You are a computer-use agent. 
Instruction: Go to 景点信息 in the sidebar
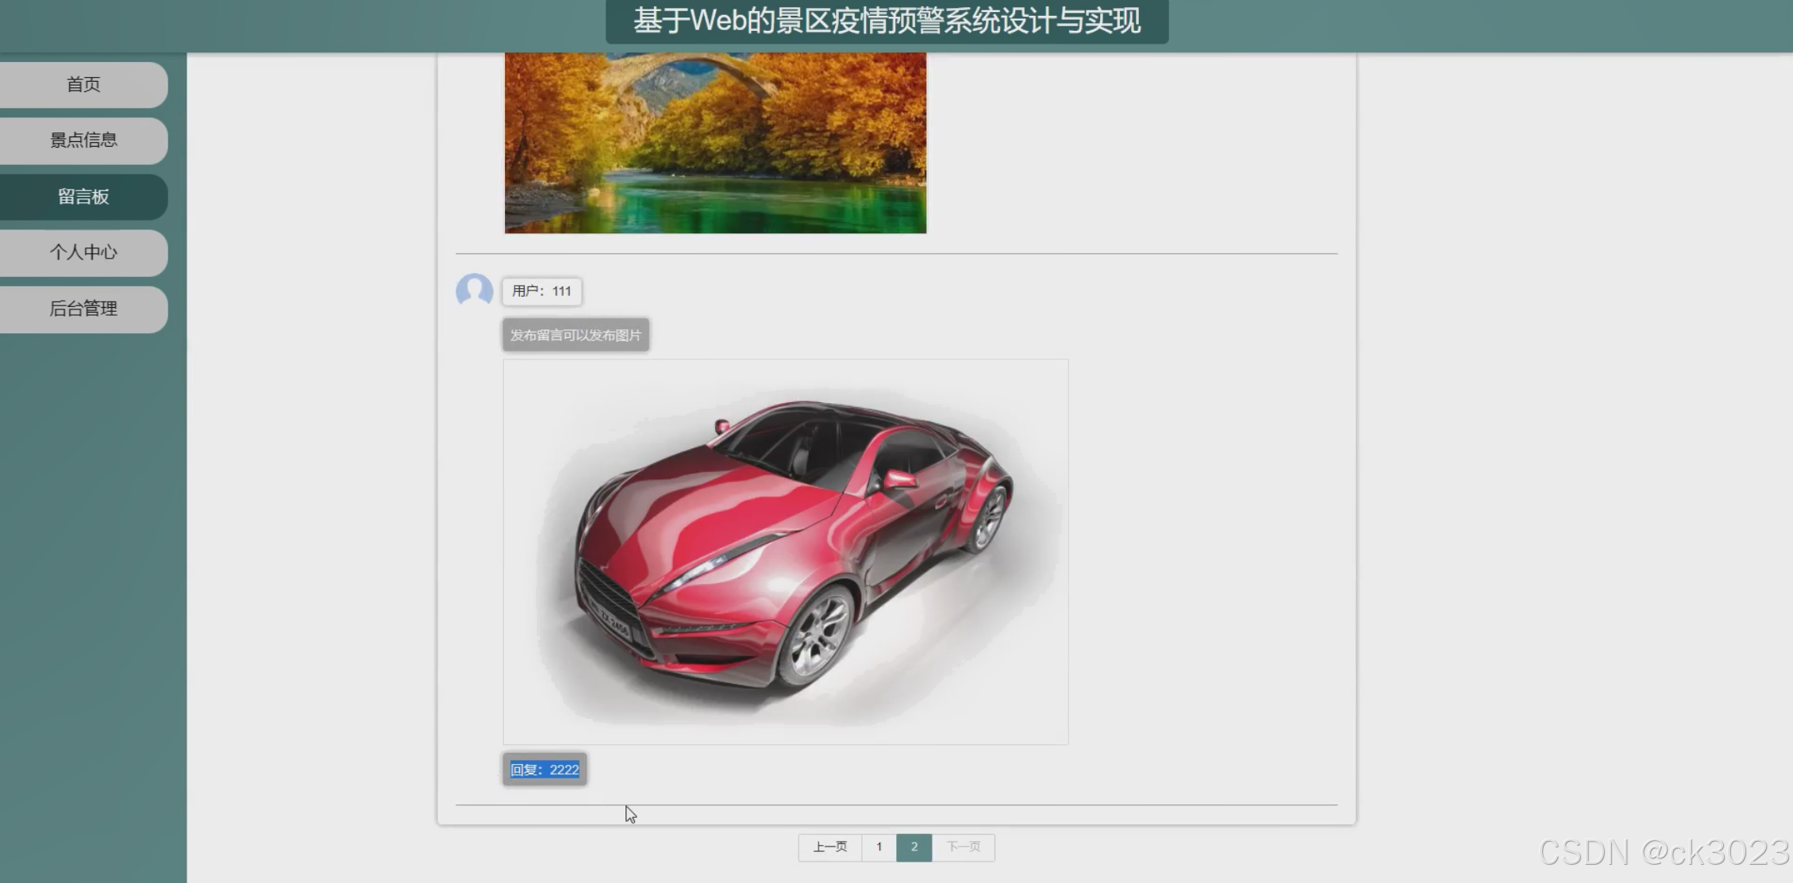coord(83,140)
